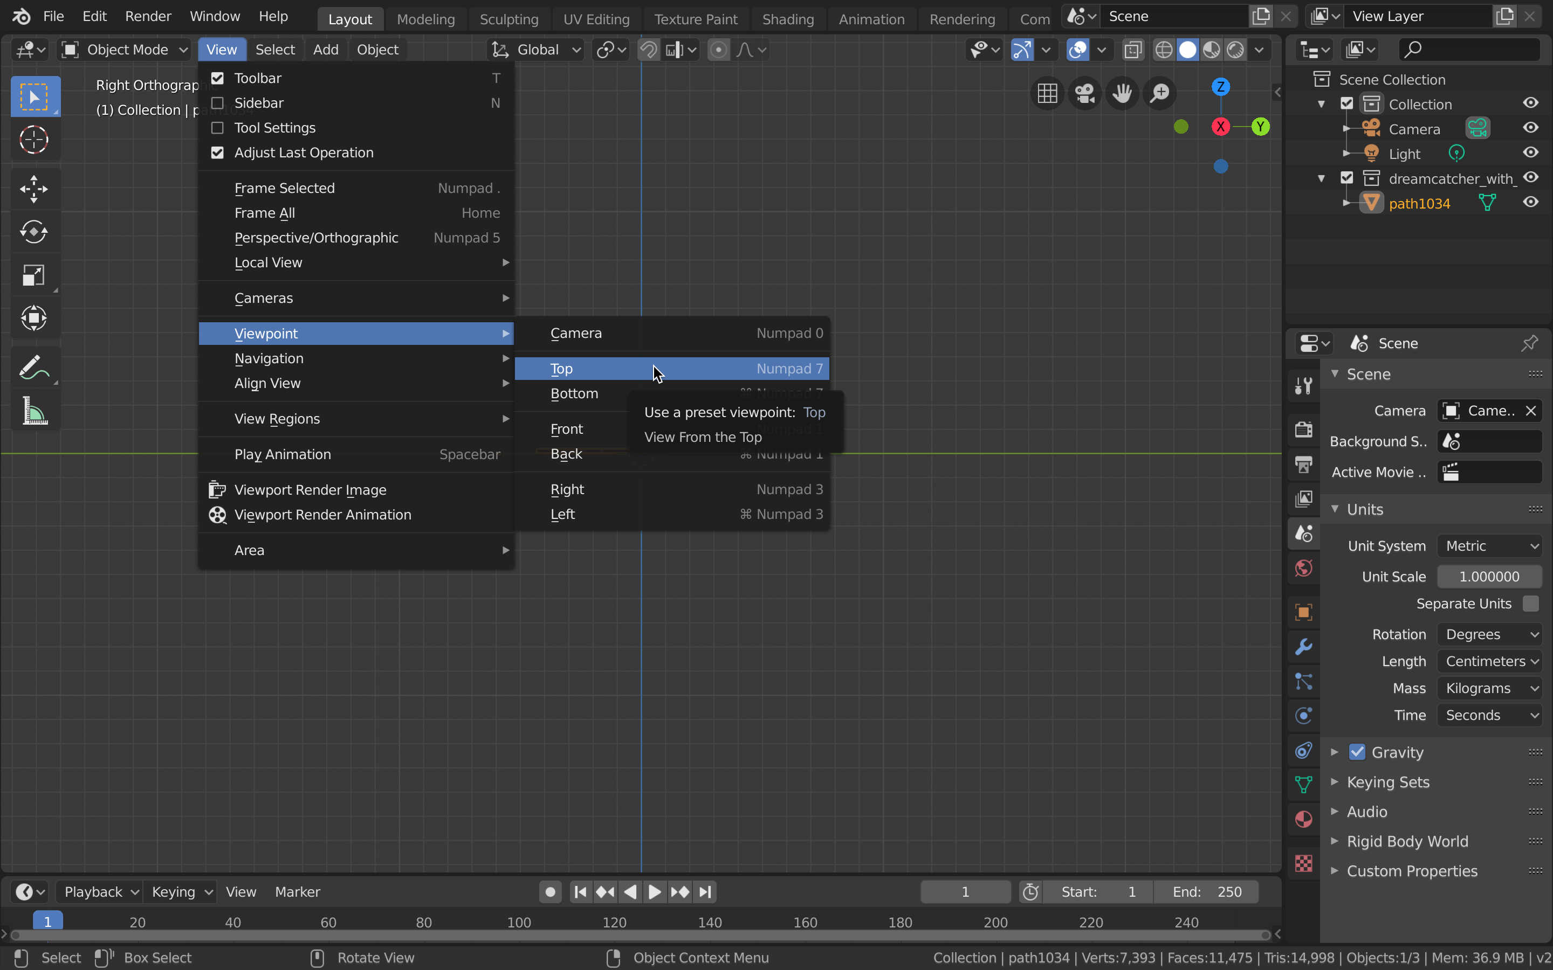Screen dimensions: 1553x970
Task: Click the pan view hand gizmo
Action: pos(1122,94)
